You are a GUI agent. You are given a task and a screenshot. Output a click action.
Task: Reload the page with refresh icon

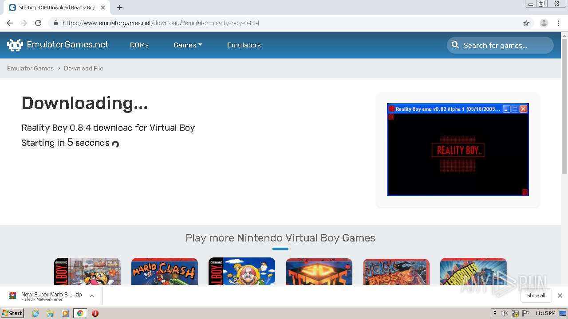(x=38, y=23)
